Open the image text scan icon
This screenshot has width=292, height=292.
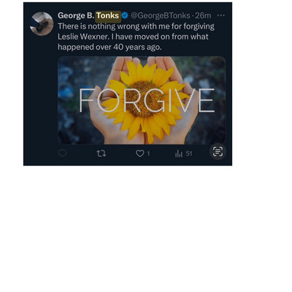[x=218, y=152]
